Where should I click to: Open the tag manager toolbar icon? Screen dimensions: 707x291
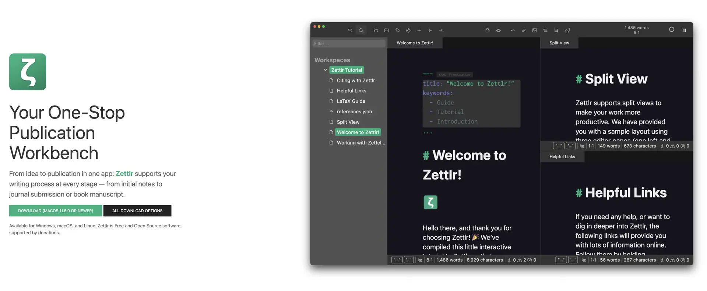pos(397,31)
